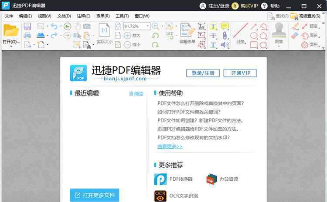Click the Advanced Search (高级查找(S)) button

306,16
